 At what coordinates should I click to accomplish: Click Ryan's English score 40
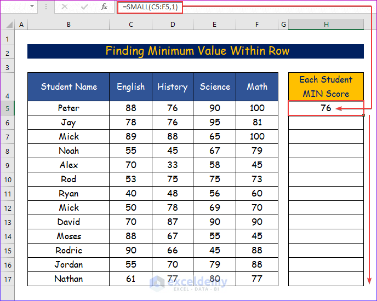(x=131, y=193)
